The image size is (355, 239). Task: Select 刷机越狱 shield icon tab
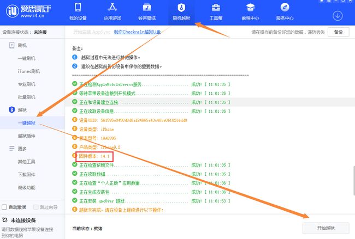coord(181,8)
